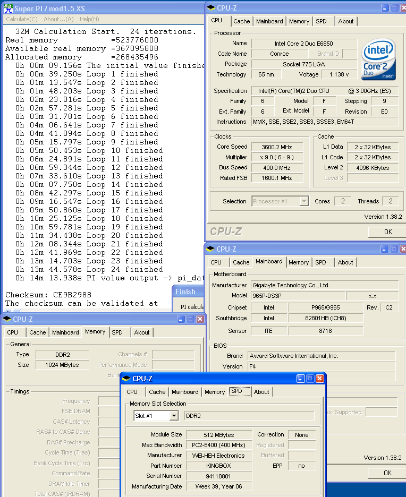Click the Memory CPU-Z window app icon
Image resolution: width=406 pixels, height=497 pixels.
[7, 319]
